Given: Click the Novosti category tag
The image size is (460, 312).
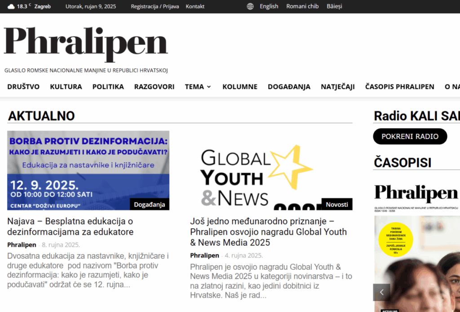Looking at the screenshot, I should coord(337,204).
